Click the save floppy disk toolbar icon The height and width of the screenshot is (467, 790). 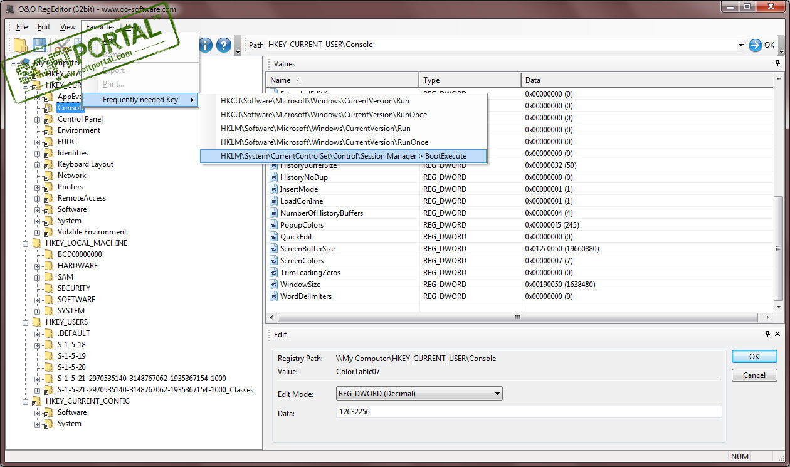click(x=39, y=45)
